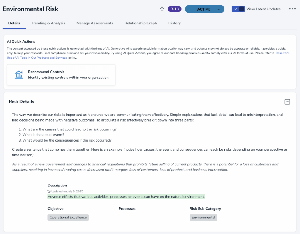This screenshot has width=300, height=234.
Task: Open the Trending & Analysis tab
Action: point(48,23)
